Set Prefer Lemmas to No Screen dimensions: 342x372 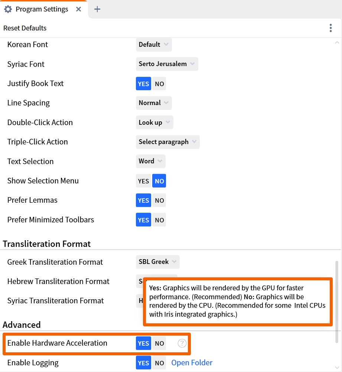click(159, 200)
